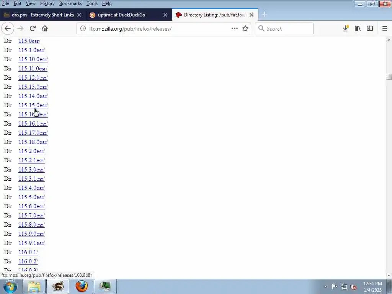
Task: Open the 115.3.1esr/ directory link
Action: (x=31, y=179)
